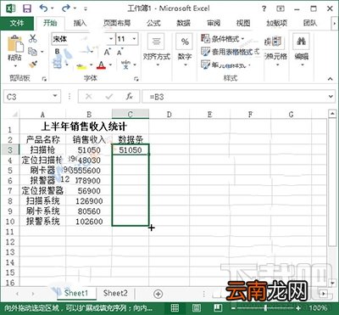The image size is (339, 315).
Task: Click cell B8 containing 126900
Action: click(89, 201)
